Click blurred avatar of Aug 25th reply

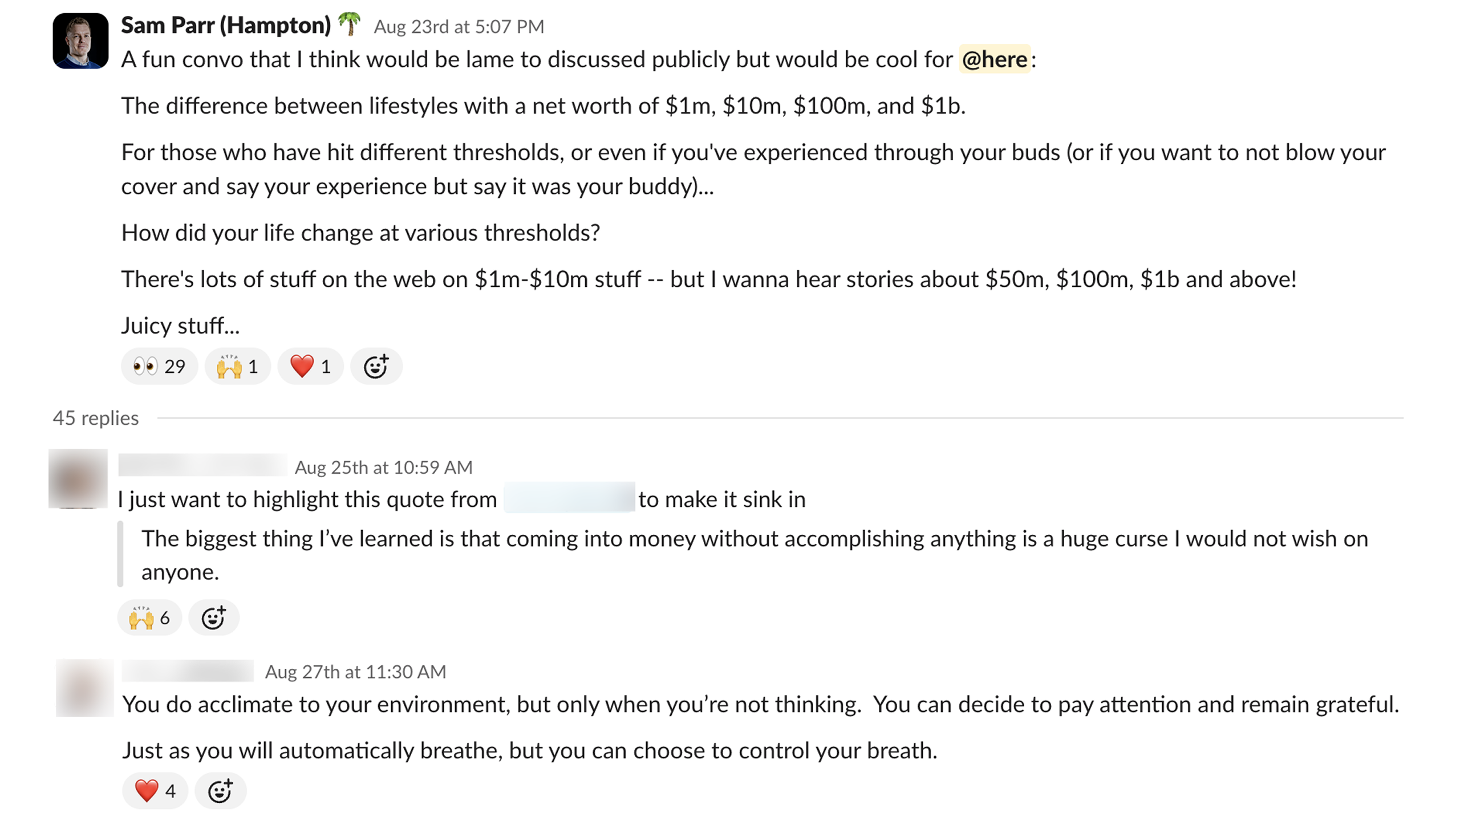[x=78, y=478]
